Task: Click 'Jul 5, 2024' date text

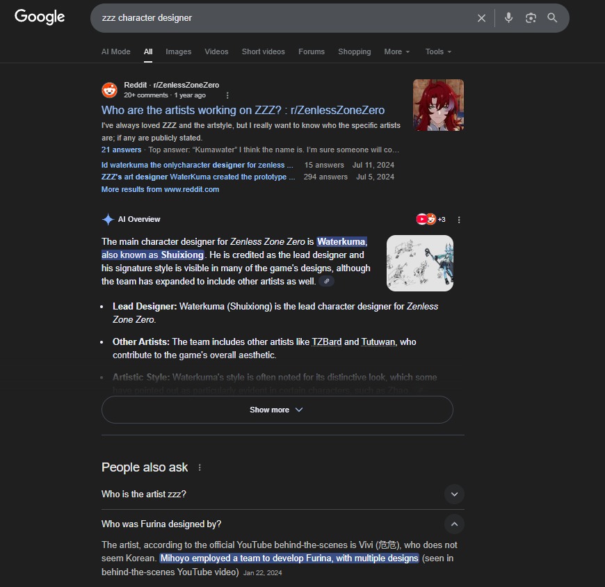Action: [x=375, y=177]
